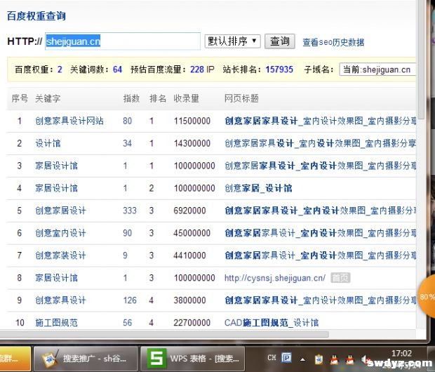The height and width of the screenshot is (372, 435).
Task: Click index value 80 in row 1
Action: 127,121
